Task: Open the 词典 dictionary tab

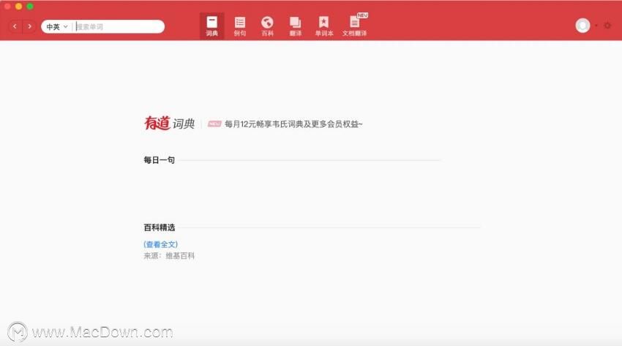Action: pos(211,26)
